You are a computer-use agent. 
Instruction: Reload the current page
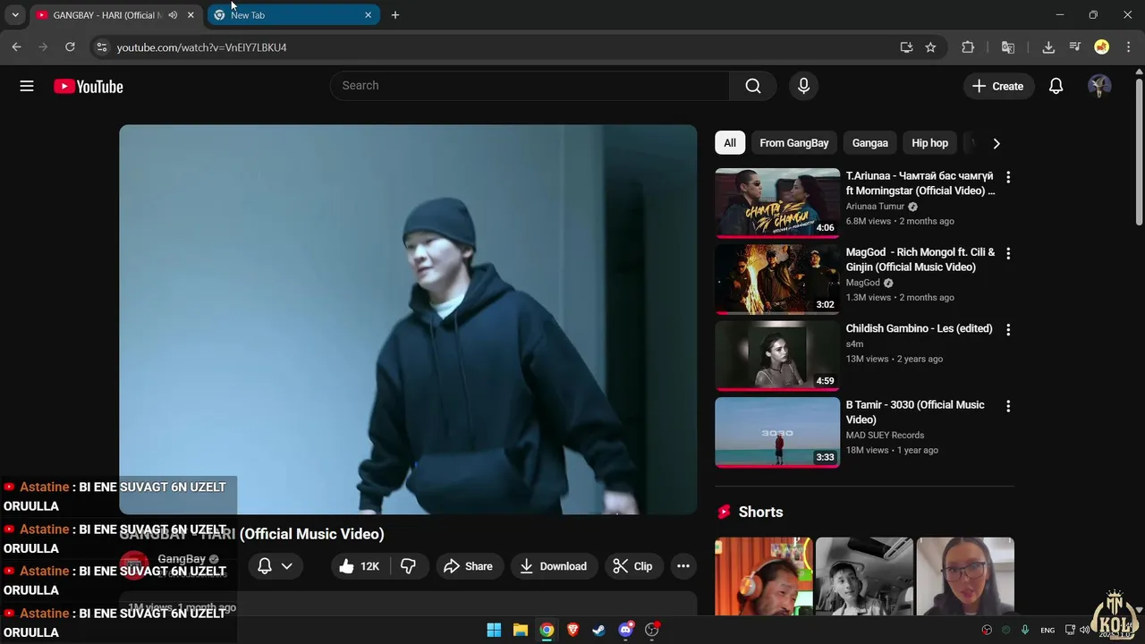[x=70, y=47]
